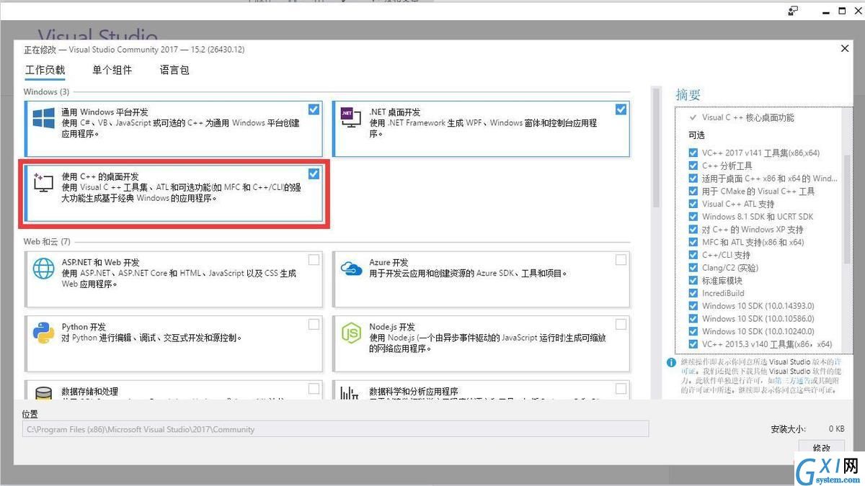Image resolution: width=865 pixels, height=486 pixels.
Task: Uncheck the 标准库模块 component
Action: click(693, 281)
